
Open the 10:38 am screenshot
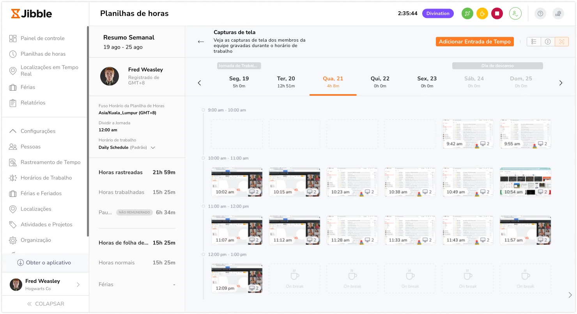pos(410,182)
